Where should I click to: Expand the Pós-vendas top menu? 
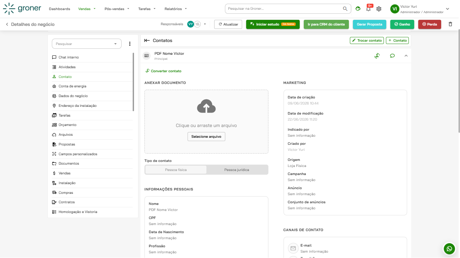[x=117, y=9]
